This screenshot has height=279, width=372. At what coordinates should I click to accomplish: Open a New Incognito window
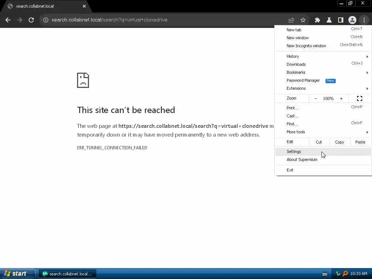coord(323,46)
